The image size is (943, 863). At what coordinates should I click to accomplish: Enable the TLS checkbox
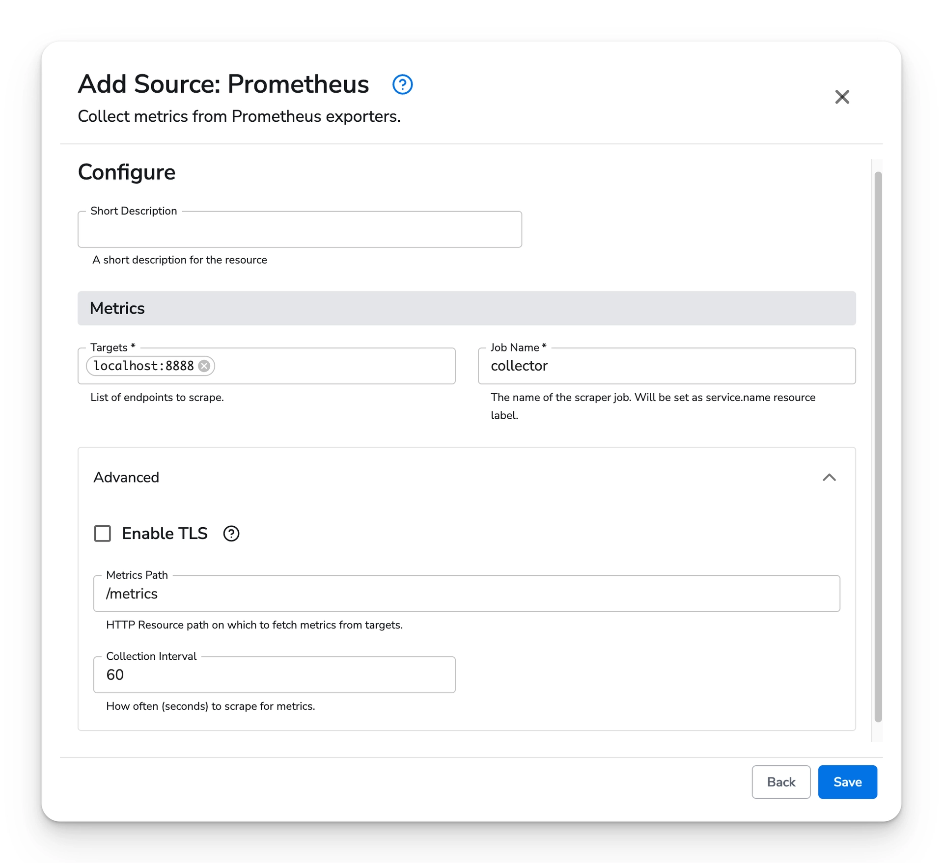(103, 534)
